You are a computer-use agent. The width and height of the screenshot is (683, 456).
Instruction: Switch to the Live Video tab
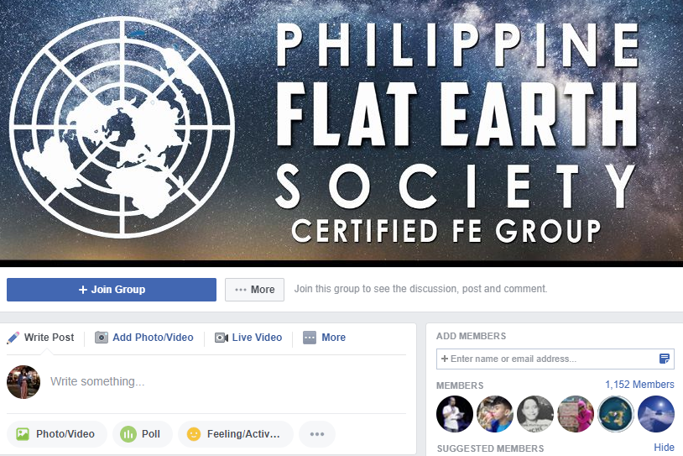pyautogui.click(x=248, y=338)
